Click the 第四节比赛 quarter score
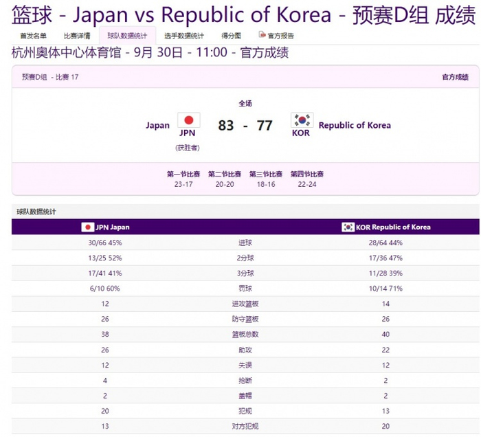The height and width of the screenshot is (437, 481). (307, 179)
